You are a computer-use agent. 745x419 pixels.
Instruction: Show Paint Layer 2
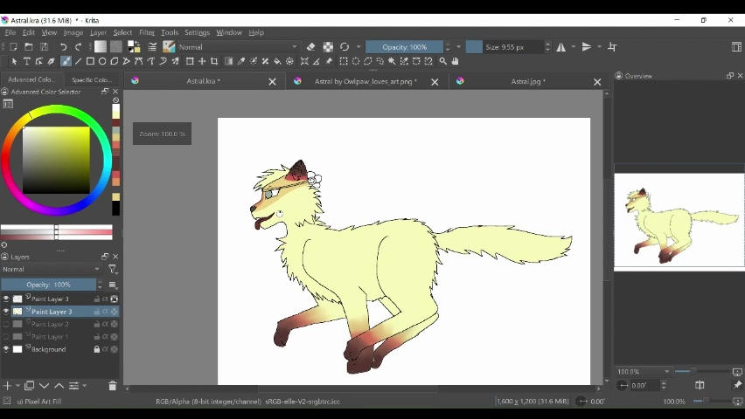(x=6, y=324)
